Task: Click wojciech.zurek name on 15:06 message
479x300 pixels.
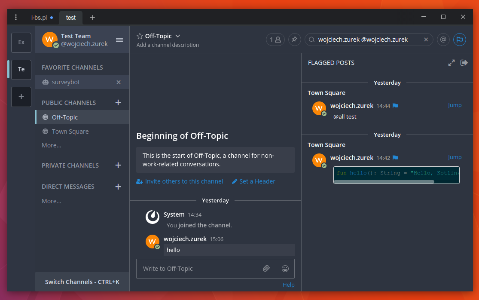Action: coord(185,239)
